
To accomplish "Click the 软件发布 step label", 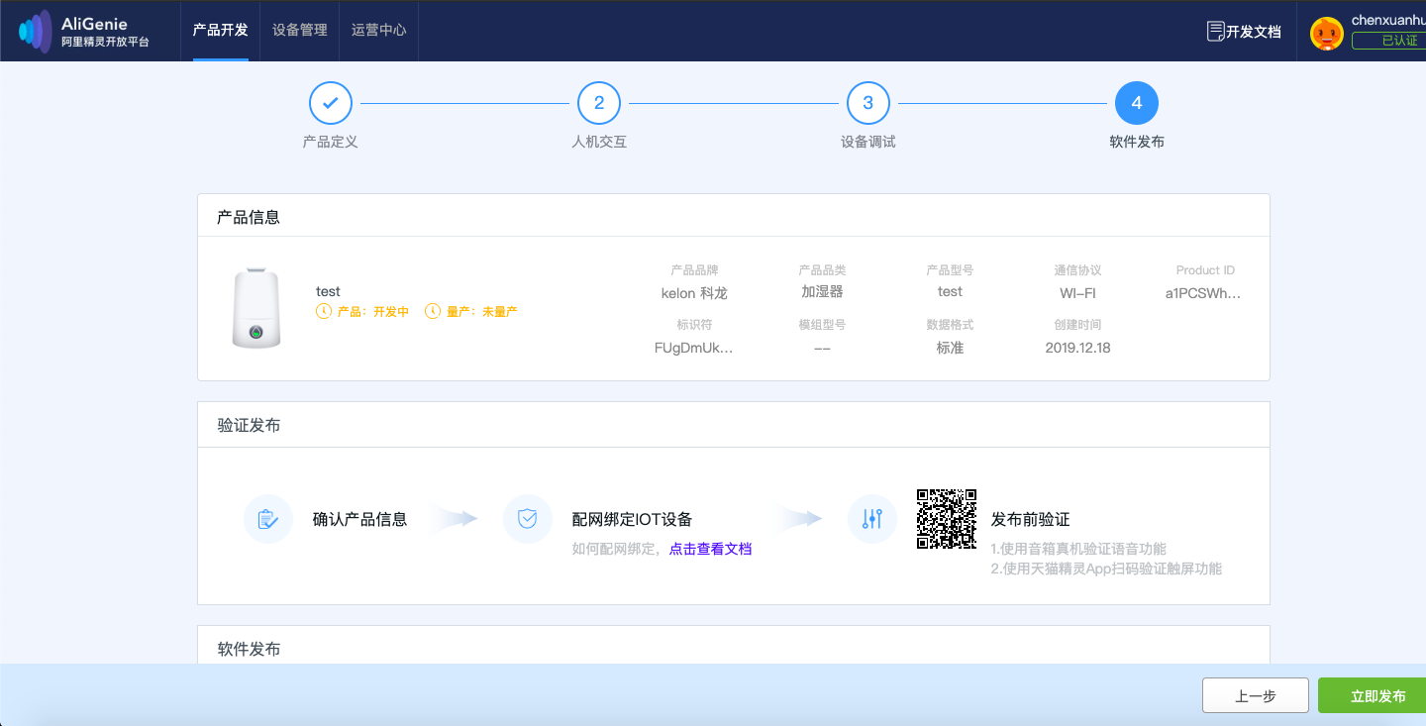I will pos(1137,142).
